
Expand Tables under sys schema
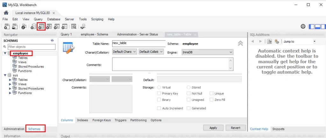pos(10,79)
